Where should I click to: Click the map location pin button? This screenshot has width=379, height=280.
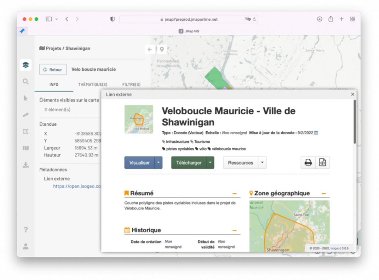[x=162, y=49]
